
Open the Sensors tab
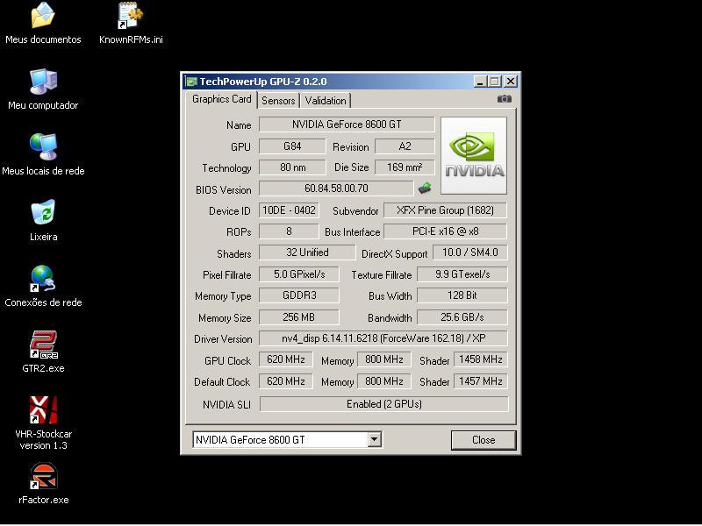(278, 101)
